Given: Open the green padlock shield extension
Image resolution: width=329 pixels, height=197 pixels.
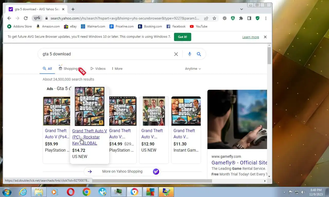Looking at the screenshot, I should [x=233, y=18].
